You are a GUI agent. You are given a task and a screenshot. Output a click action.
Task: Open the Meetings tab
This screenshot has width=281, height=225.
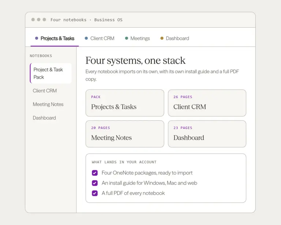coord(137,38)
